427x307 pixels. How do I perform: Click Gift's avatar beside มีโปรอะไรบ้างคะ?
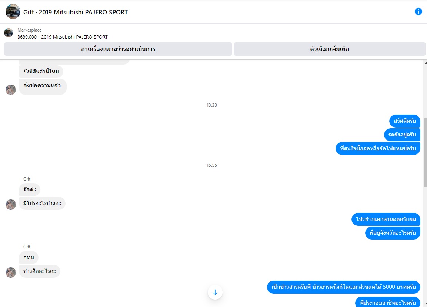[11, 205]
